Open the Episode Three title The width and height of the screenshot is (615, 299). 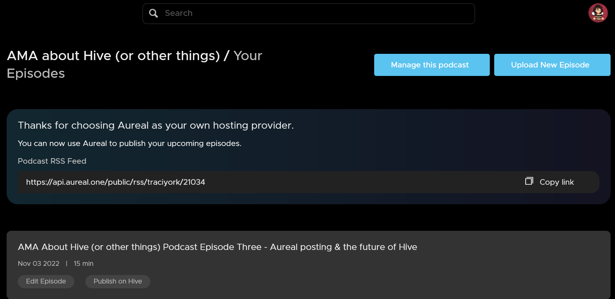tap(217, 247)
